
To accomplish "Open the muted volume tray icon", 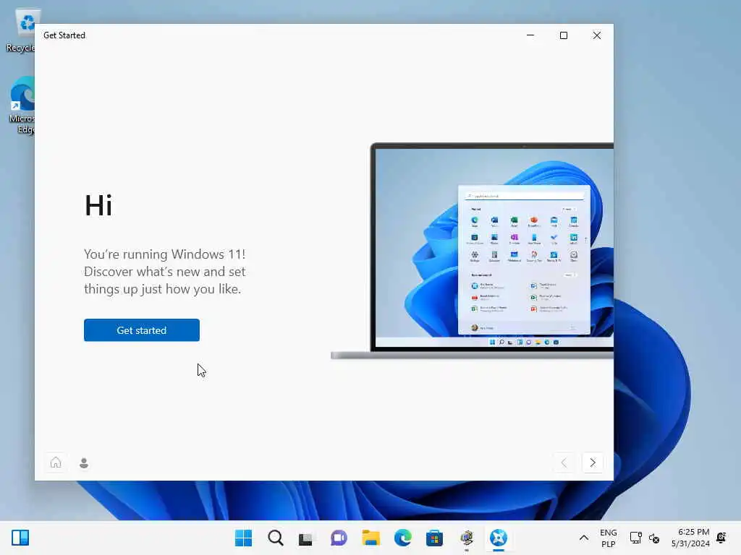I will [654, 538].
